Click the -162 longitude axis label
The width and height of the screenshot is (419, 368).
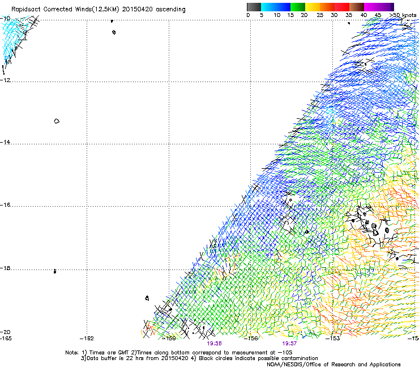point(87,339)
